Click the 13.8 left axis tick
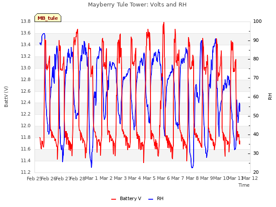Image resolution: width=276 pixels, height=207 pixels. click(26, 21)
